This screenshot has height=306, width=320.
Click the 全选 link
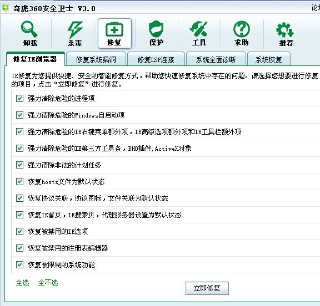(x=22, y=282)
